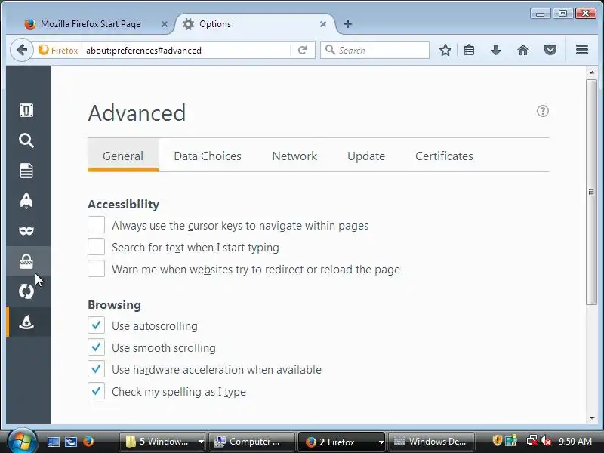Viewport: 604px width, 453px height.
Task: Click the scrollbar up arrow
Action: click(x=592, y=72)
